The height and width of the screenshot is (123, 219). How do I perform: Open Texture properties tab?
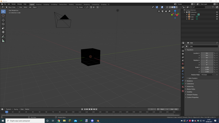[x=183, y=91]
